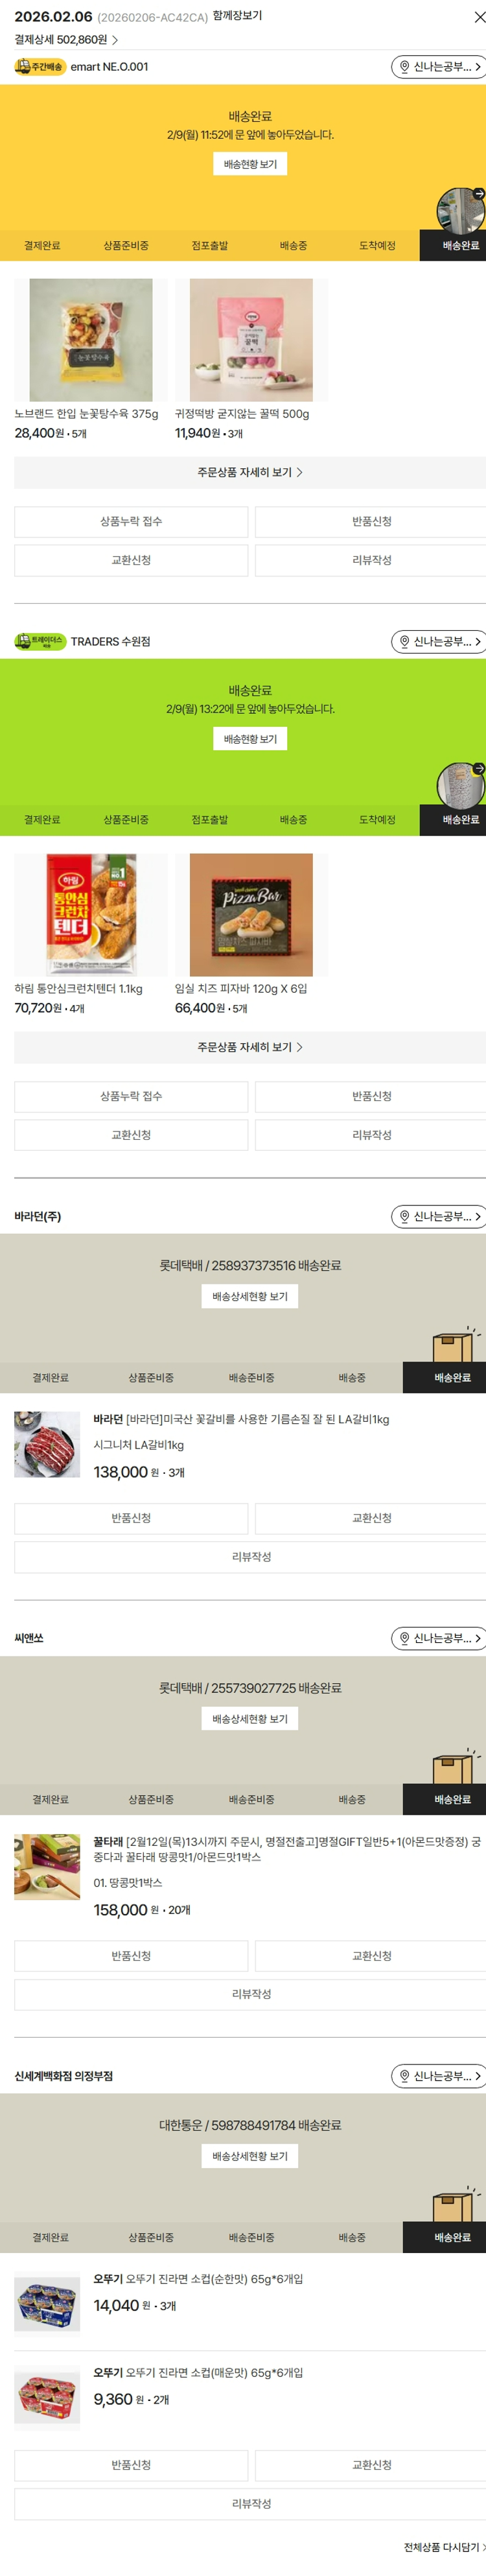This screenshot has width=486, height=2576.
Task: Open 노브랜드 한입 눈꽃탕수육 product image
Action: tap(91, 340)
